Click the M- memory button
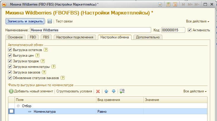217x121 pixels. tap(197, 4)
